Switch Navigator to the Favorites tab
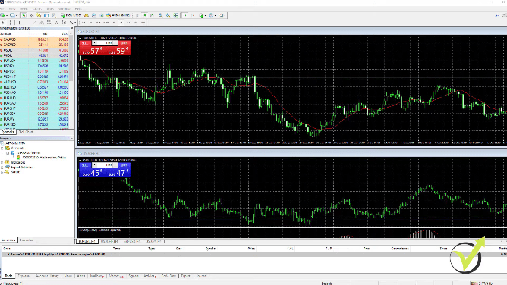507x285 pixels. pyautogui.click(x=27, y=240)
